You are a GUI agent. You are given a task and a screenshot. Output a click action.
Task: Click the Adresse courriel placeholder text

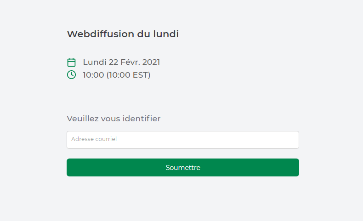(94, 139)
